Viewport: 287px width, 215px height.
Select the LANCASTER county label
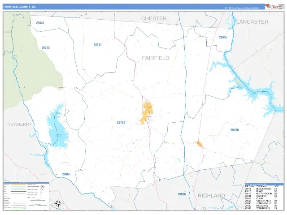252,22
